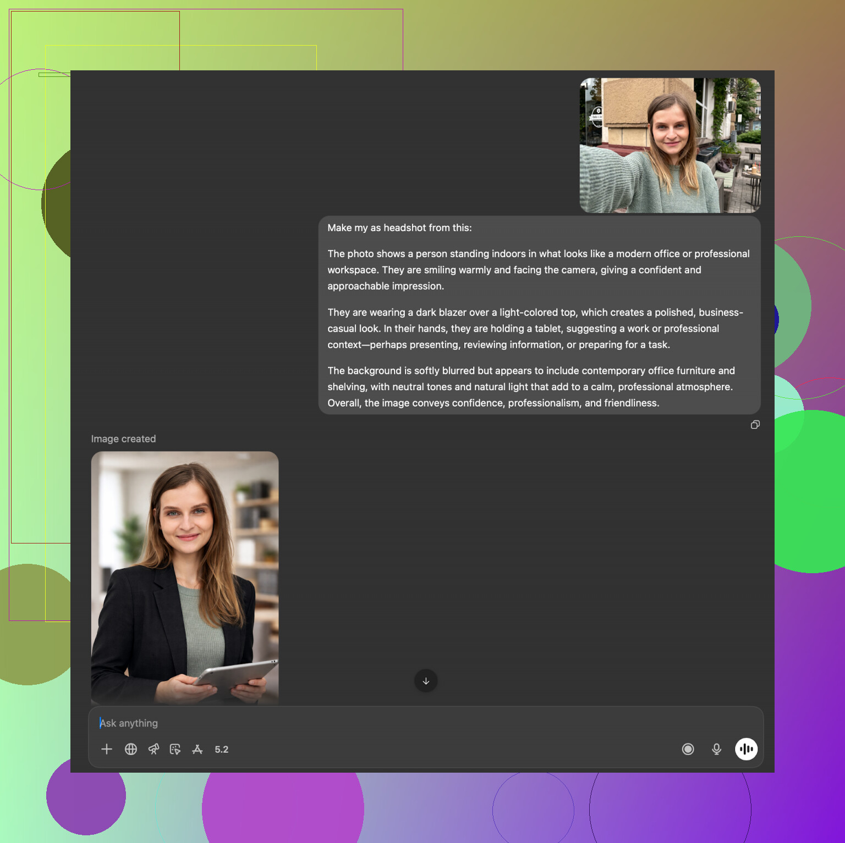This screenshot has width=845, height=843.
Task: Toggle deep research telescope icon
Action: (x=153, y=749)
